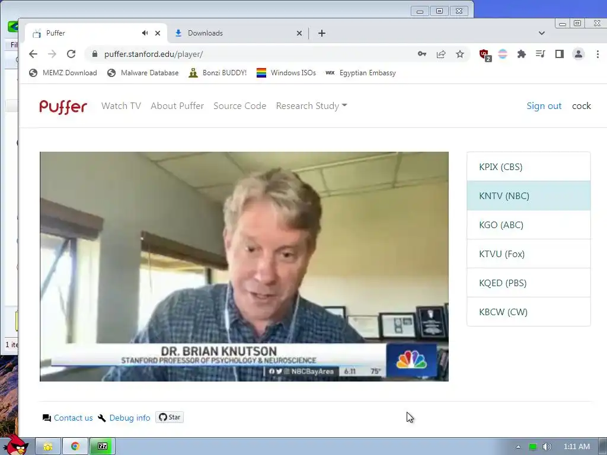The height and width of the screenshot is (455, 607).
Task: Switch to KBCW (CW) channel
Action: pyautogui.click(x=528, y=312)
